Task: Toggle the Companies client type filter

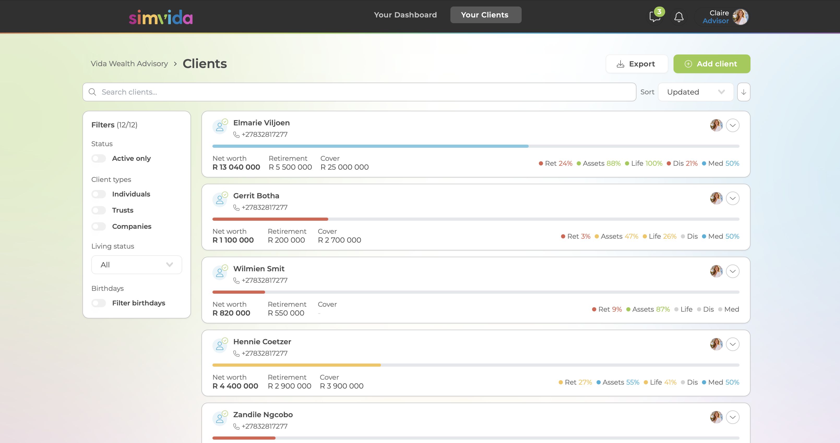Action: pyautogui.click(x=98, y=227)
